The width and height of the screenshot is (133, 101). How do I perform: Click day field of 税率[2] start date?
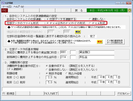click(115, 82)
